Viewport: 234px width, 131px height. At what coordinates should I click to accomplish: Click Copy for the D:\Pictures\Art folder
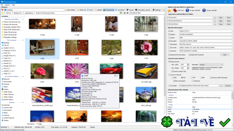(x=221, y=18)
